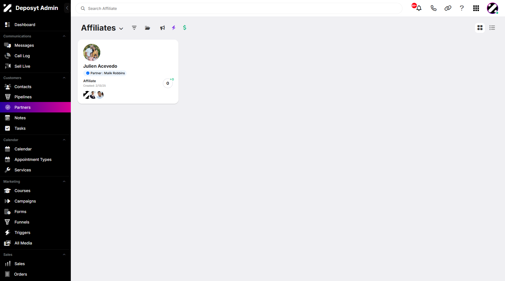Collapse the Sales section header
Image resolution: width=505 pixels, height=281 pixels.
64,255
